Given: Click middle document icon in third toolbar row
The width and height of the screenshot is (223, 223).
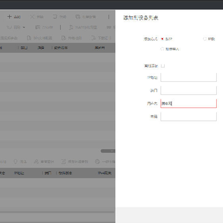Looking at the screenshot, I should (x=64, y=38).
